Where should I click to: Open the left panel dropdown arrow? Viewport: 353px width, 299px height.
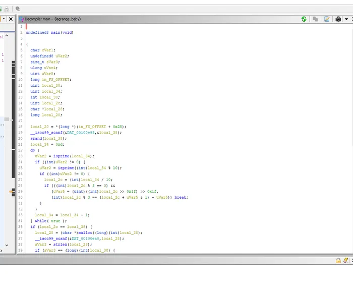point(3,19)
